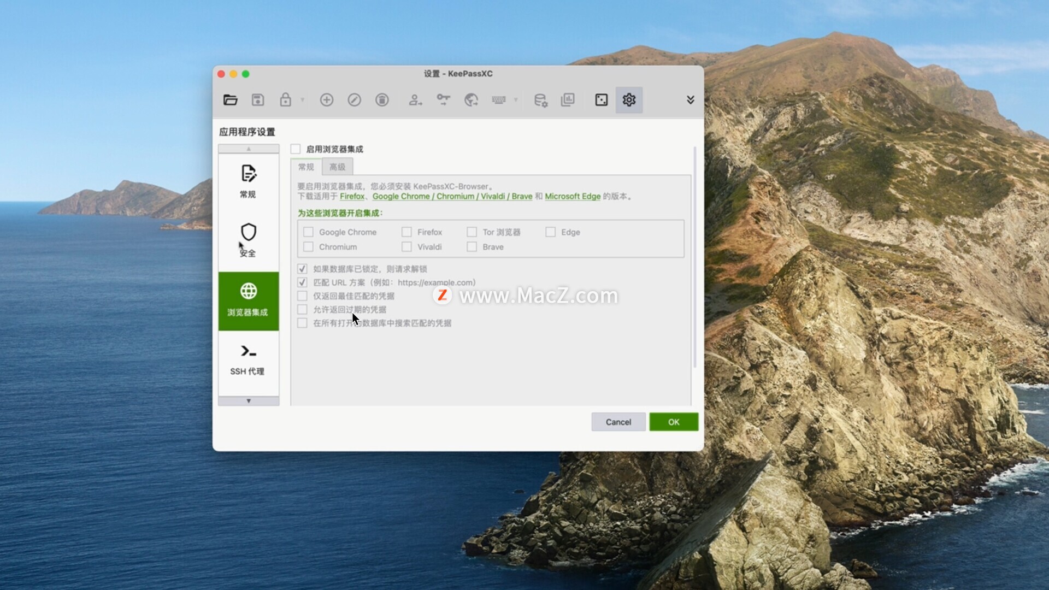Untick the match URL scheme option

point(302,282)
